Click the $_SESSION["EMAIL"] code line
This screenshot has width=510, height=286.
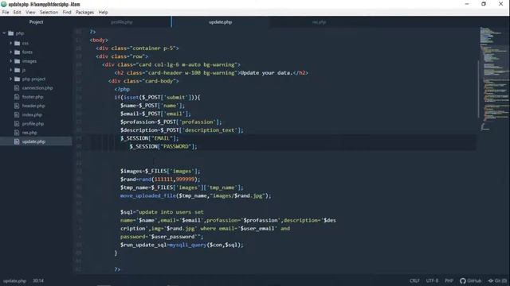149,138
